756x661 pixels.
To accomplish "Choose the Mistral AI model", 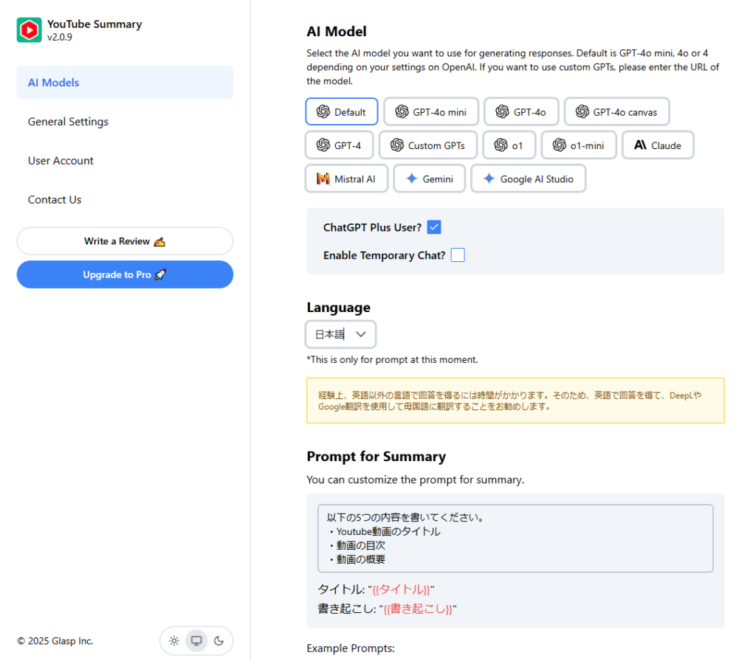I will [x=346, y=179].
